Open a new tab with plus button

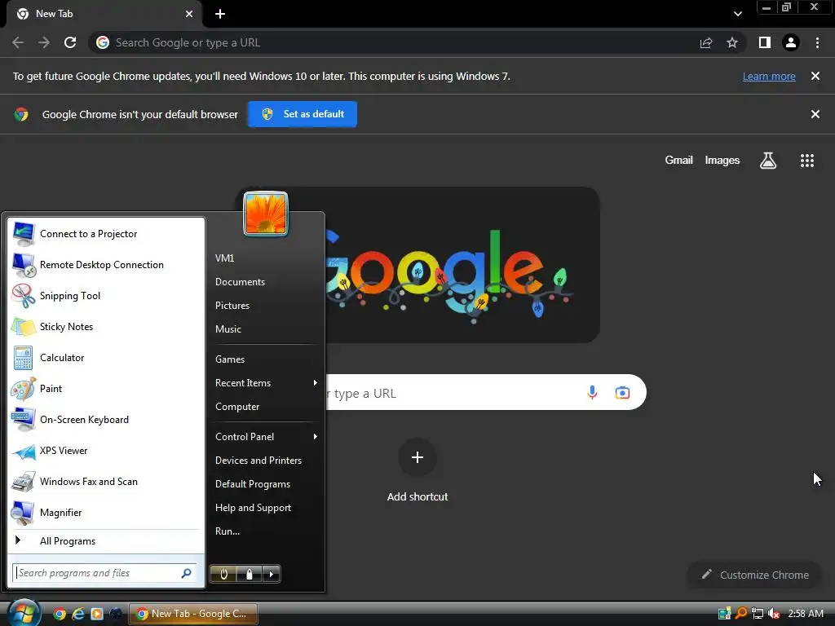[x=220, y=14]
